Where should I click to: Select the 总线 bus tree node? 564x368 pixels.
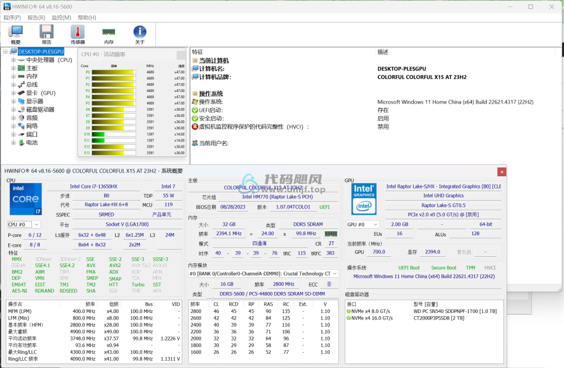31,84
